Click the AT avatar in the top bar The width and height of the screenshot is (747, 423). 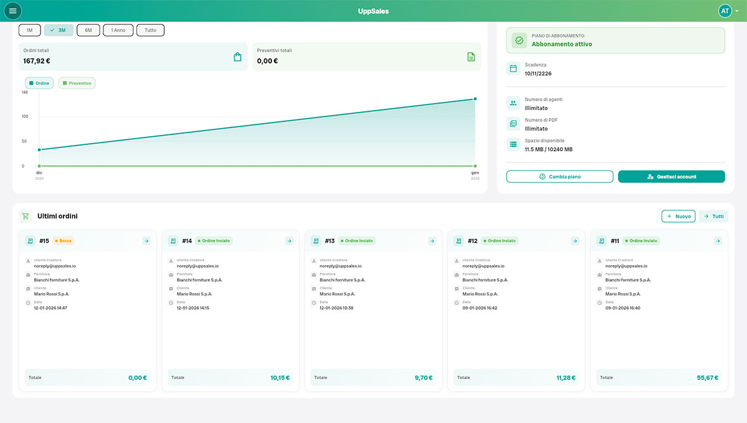pyautogui.click(x=725, y=11)
